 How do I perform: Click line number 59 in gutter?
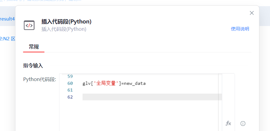coord(70,76)
